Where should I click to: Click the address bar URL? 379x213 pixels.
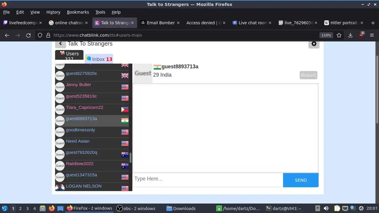coord(98,35)
